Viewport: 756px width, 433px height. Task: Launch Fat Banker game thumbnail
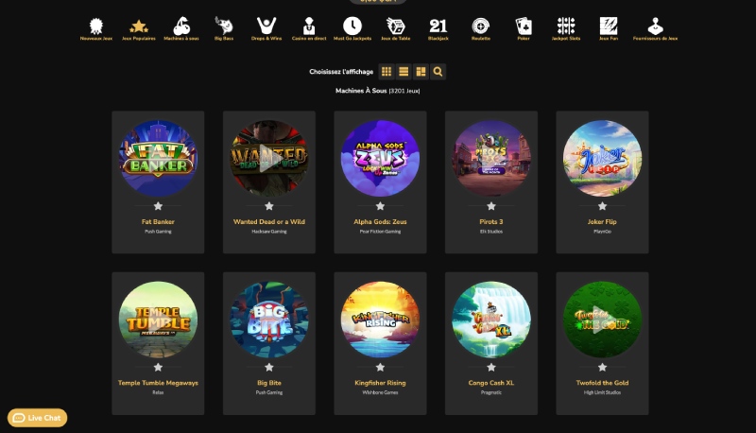click(x=158, y=158)
